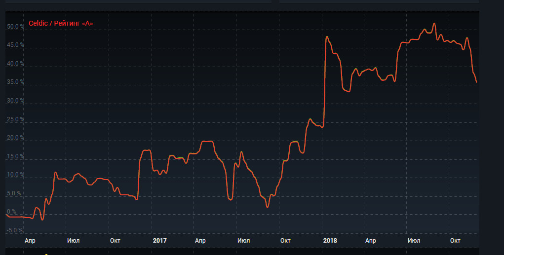Click the -5.0 % value axis label

point(15,230)
